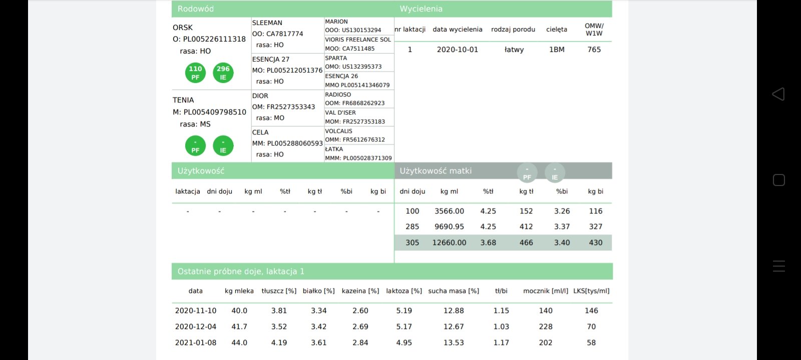Click the IE badge under TENIA
This screenshot has height=360, width=801.
223,146
